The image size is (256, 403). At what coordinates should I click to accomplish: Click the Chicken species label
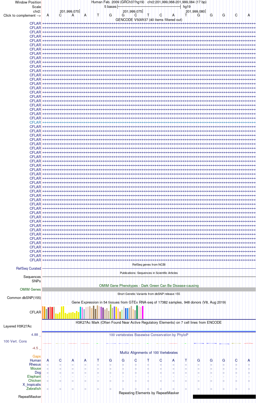click(35, 380)
